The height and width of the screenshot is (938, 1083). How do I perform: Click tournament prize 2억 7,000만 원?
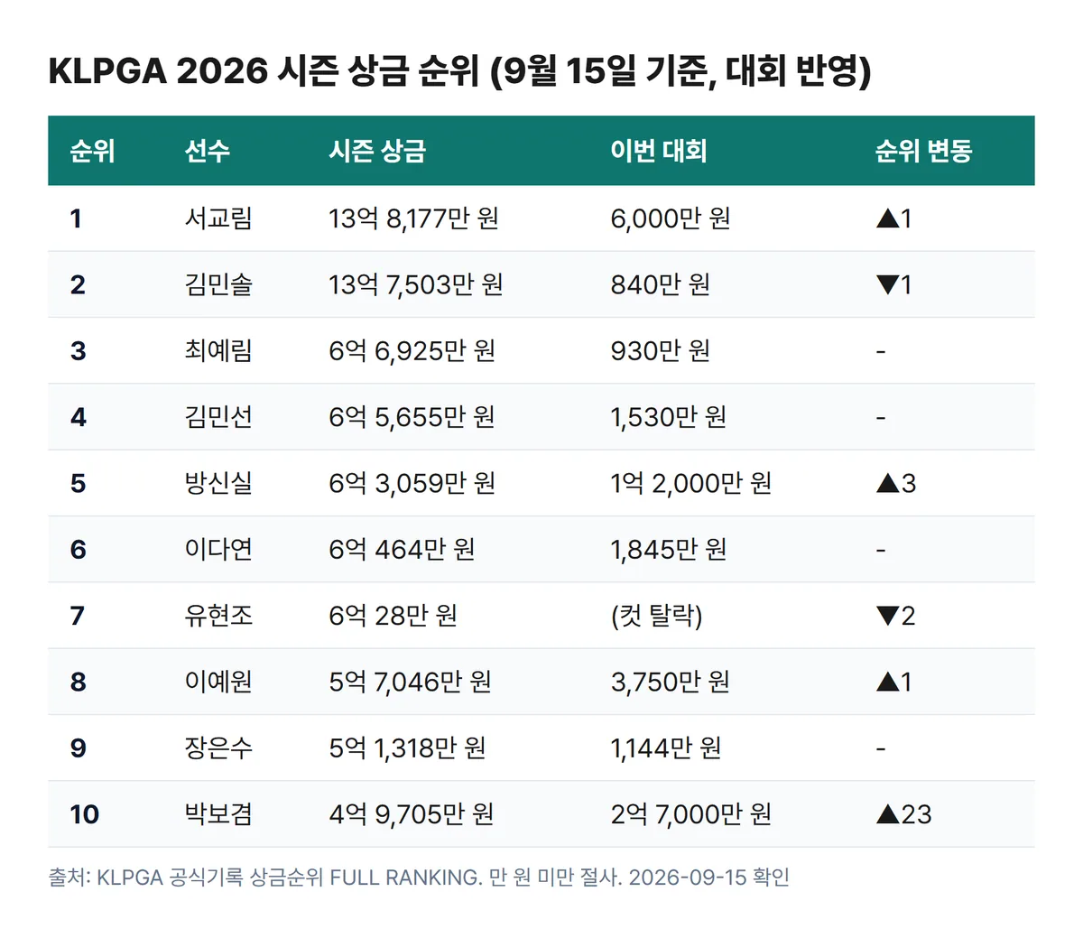click(x=691, y=814)
